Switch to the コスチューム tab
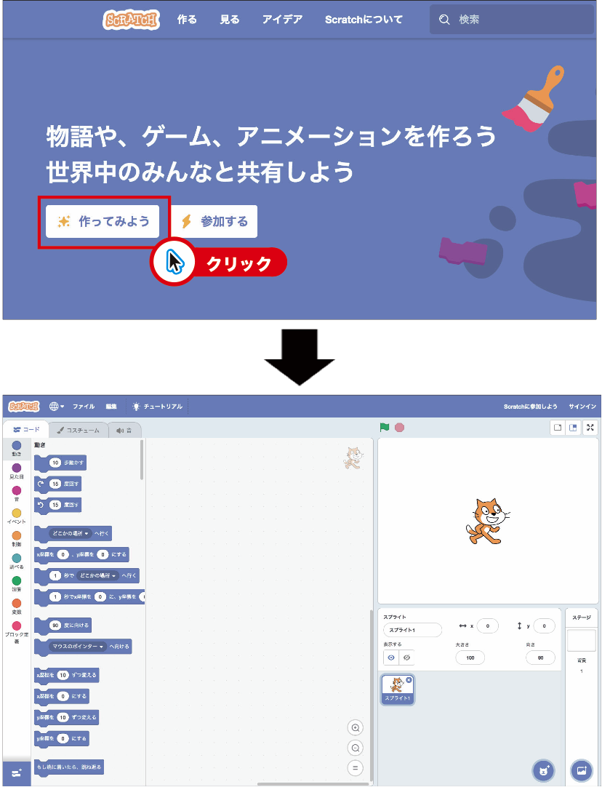The image size is (602, 787). click(78, 430)
